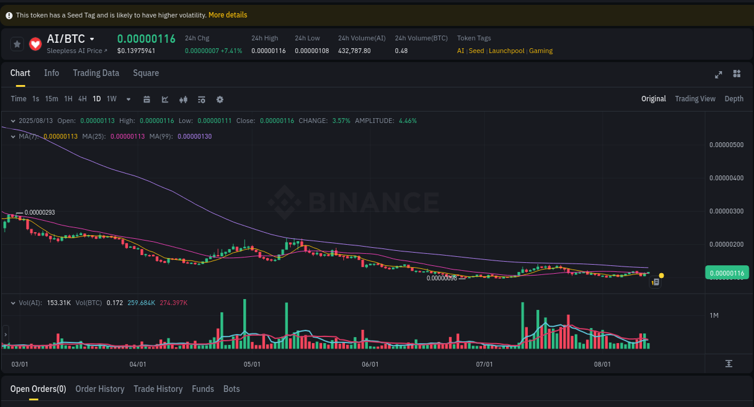Click the candlestick compare icon in chart toolbar
Screen dimensions: 754x407
click(x=183, y=99)
